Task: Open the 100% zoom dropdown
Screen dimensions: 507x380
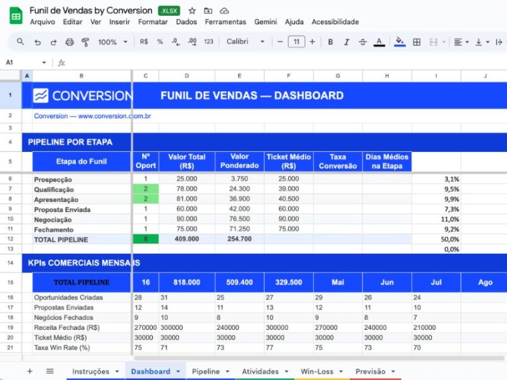Action: click(113, 42)
